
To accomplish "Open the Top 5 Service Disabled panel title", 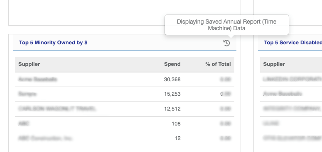I will (293, 43).
